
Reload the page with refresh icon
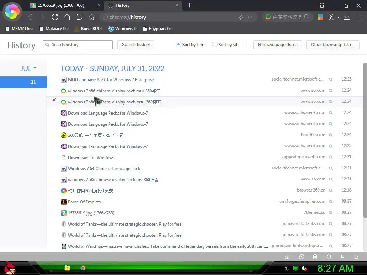click(x=55, y=17)
